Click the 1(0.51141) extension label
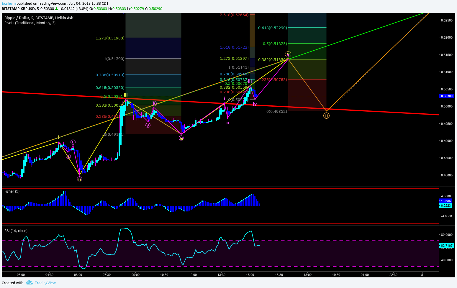Image resolution: width=457 pixels, height=288 pixels. pos(238,67)
